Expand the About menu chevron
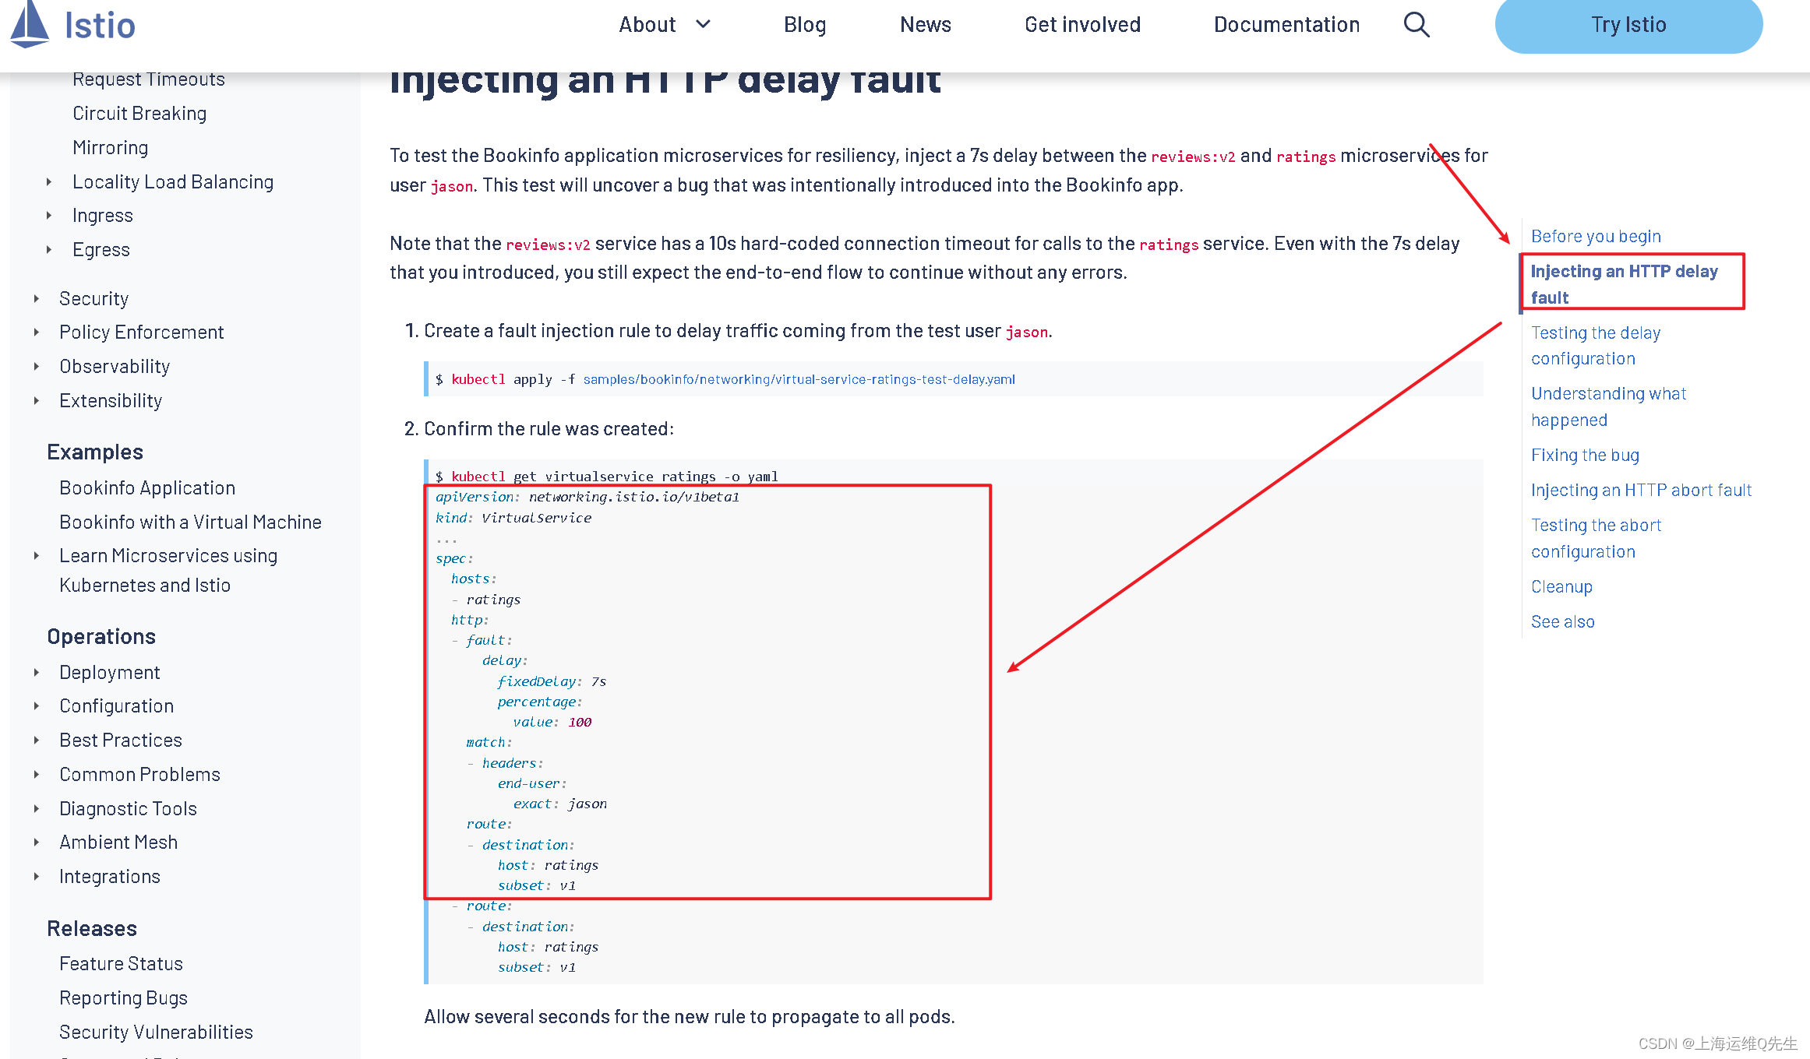 703,24
